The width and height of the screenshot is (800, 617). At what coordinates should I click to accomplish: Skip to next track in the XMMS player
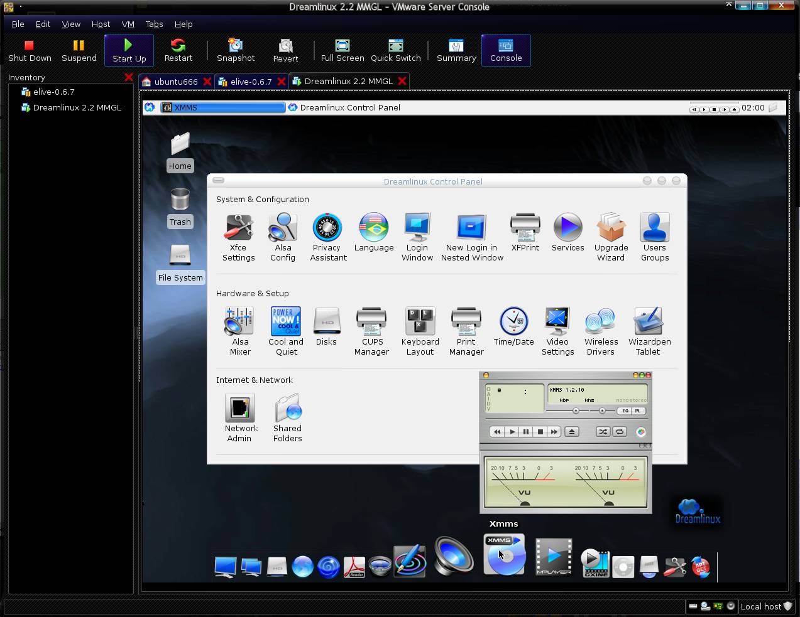click(554, 432)
